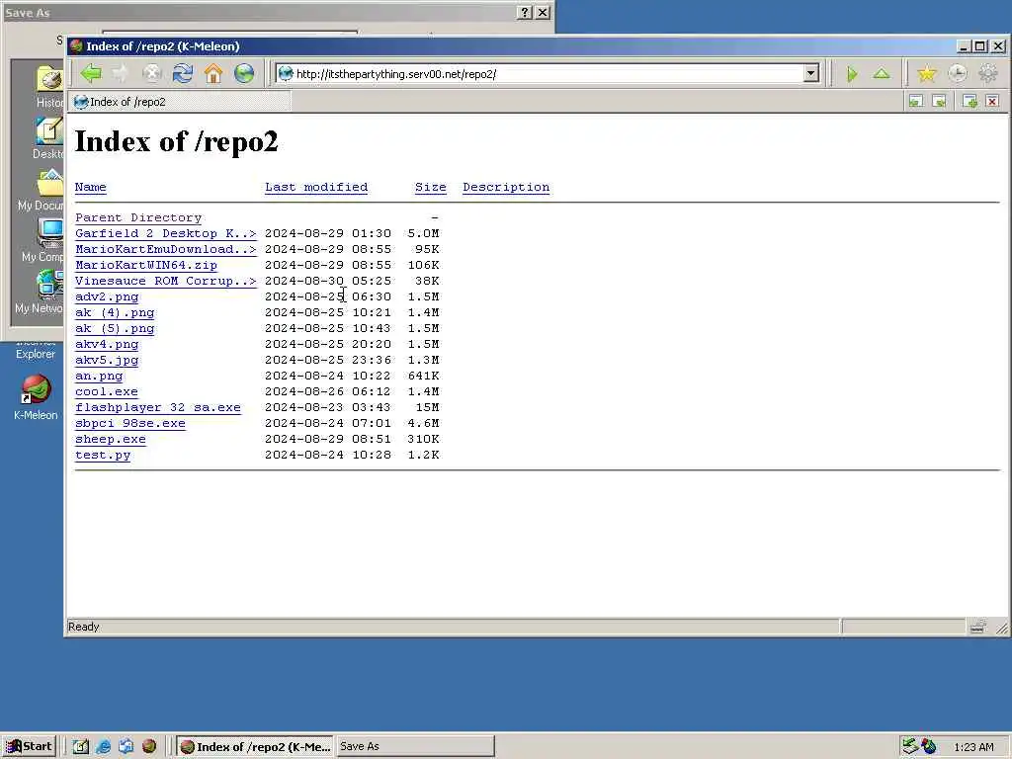Click My Documents icon in Save As dialog

pos(49,183)
